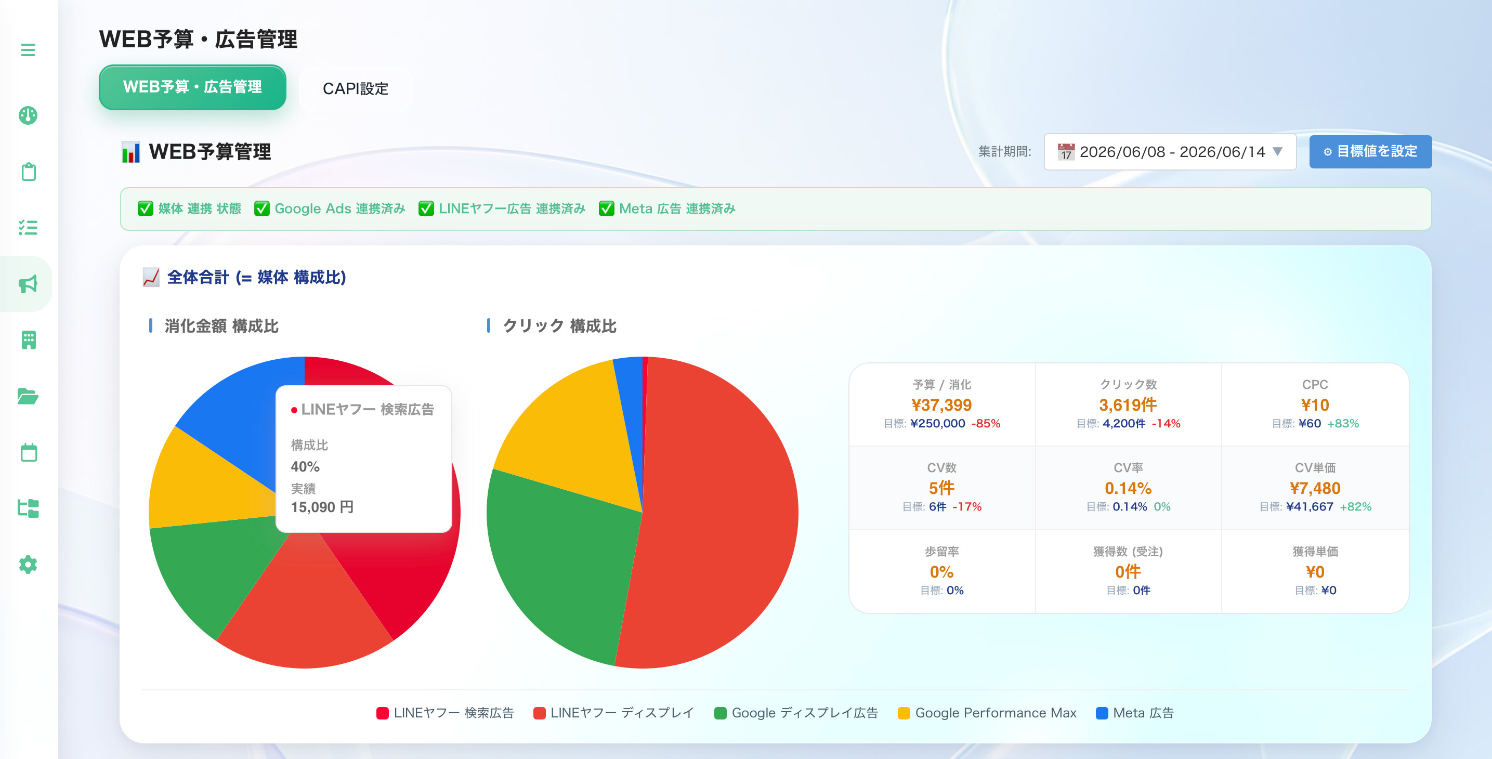
Task: Click the 獲得数 (受注) 0件 orange value
Action: tap(1128, 572)
